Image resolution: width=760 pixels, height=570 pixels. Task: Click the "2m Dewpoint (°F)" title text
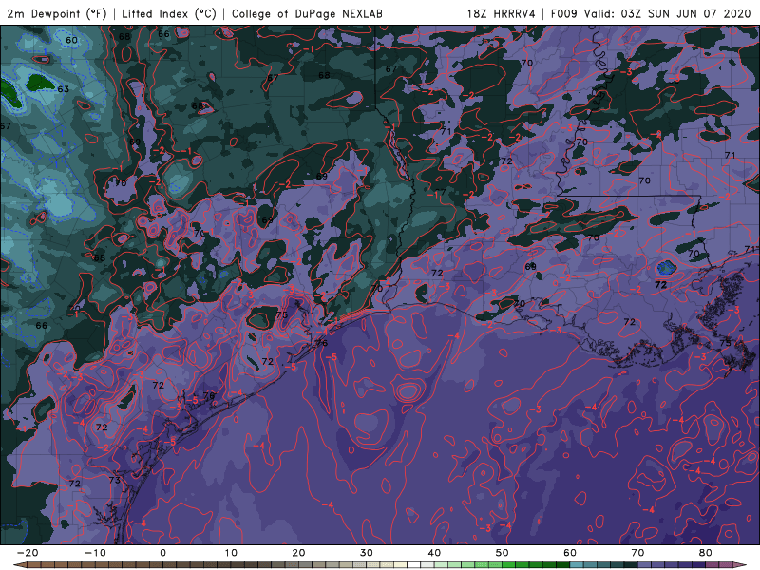pyautogui.click(x=57, y=13)
